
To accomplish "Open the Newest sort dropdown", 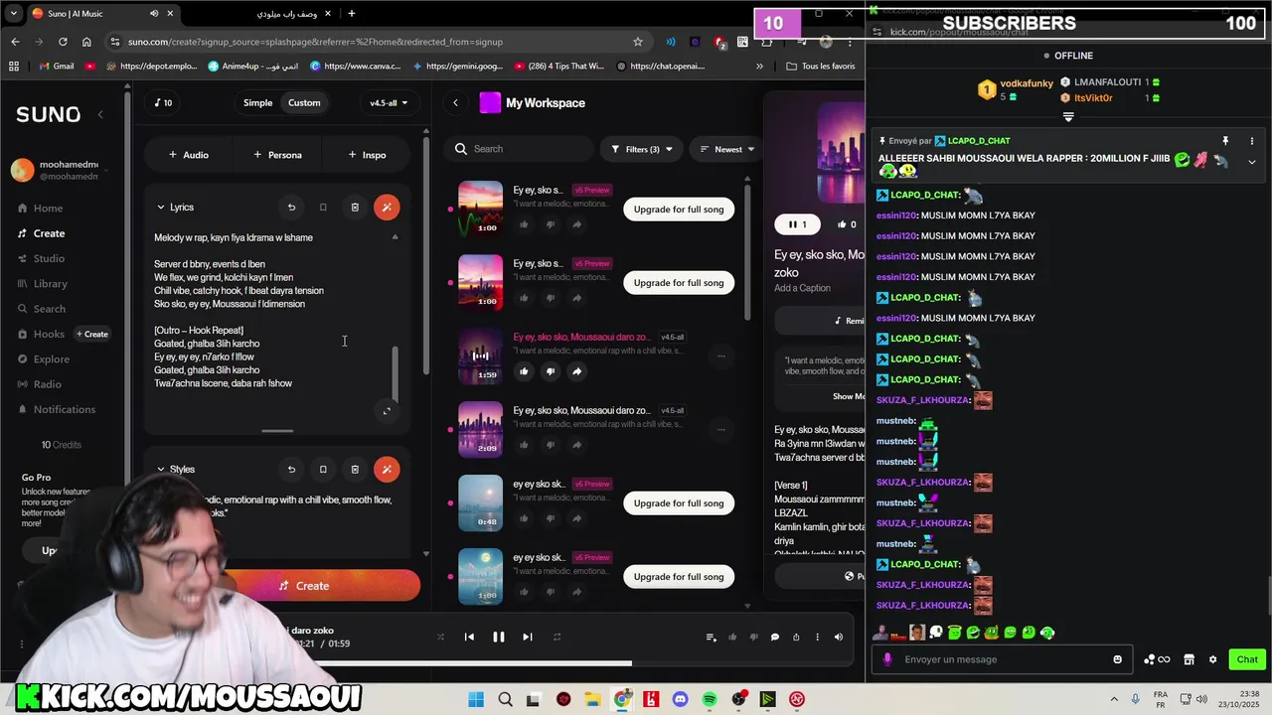I will coord(726,150).
